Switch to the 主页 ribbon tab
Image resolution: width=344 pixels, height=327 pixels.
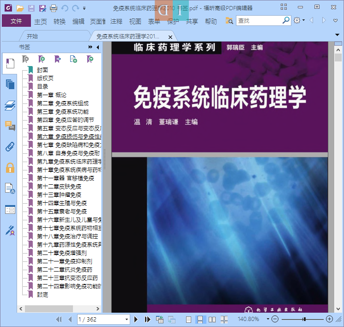(x=41, y=22)
